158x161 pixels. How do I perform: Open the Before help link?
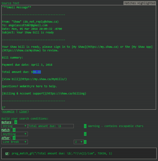pos(6,122)
